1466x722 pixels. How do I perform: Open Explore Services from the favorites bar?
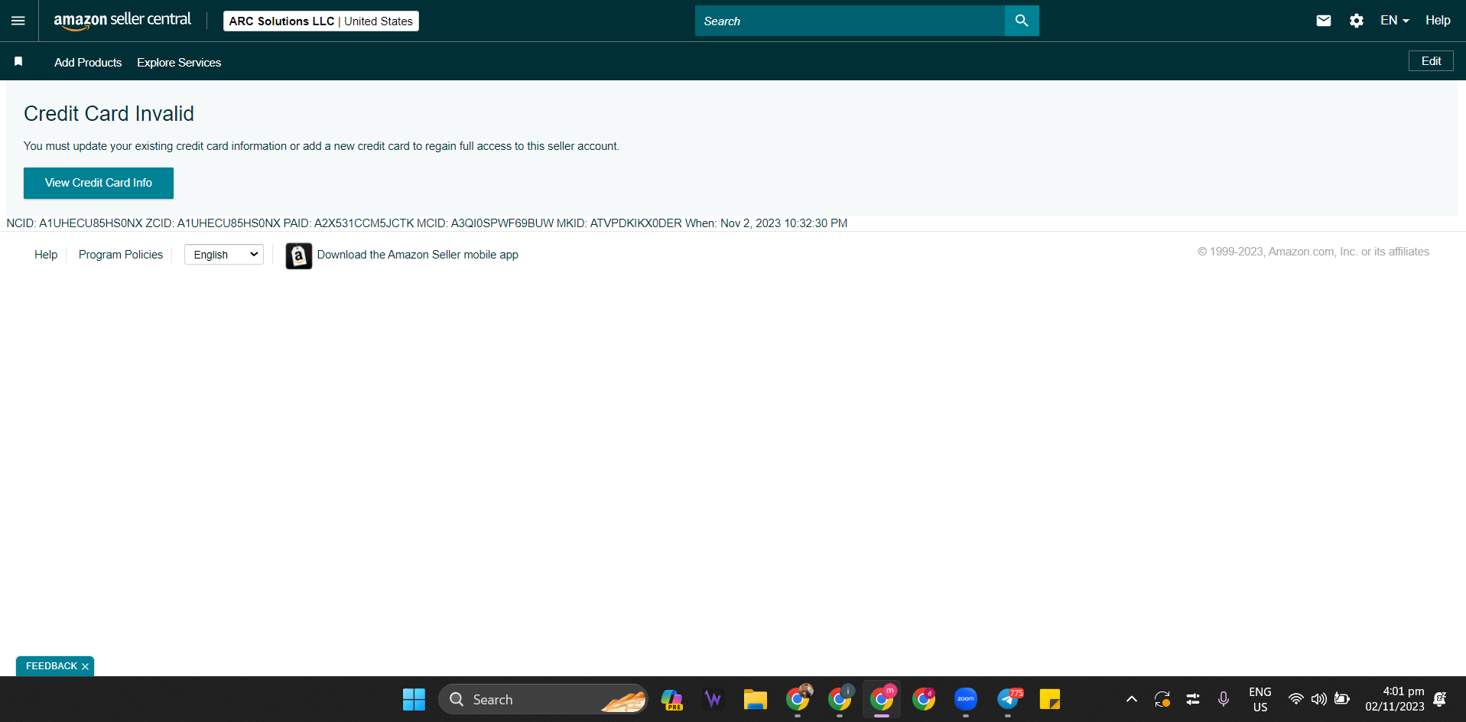point(179,62)
